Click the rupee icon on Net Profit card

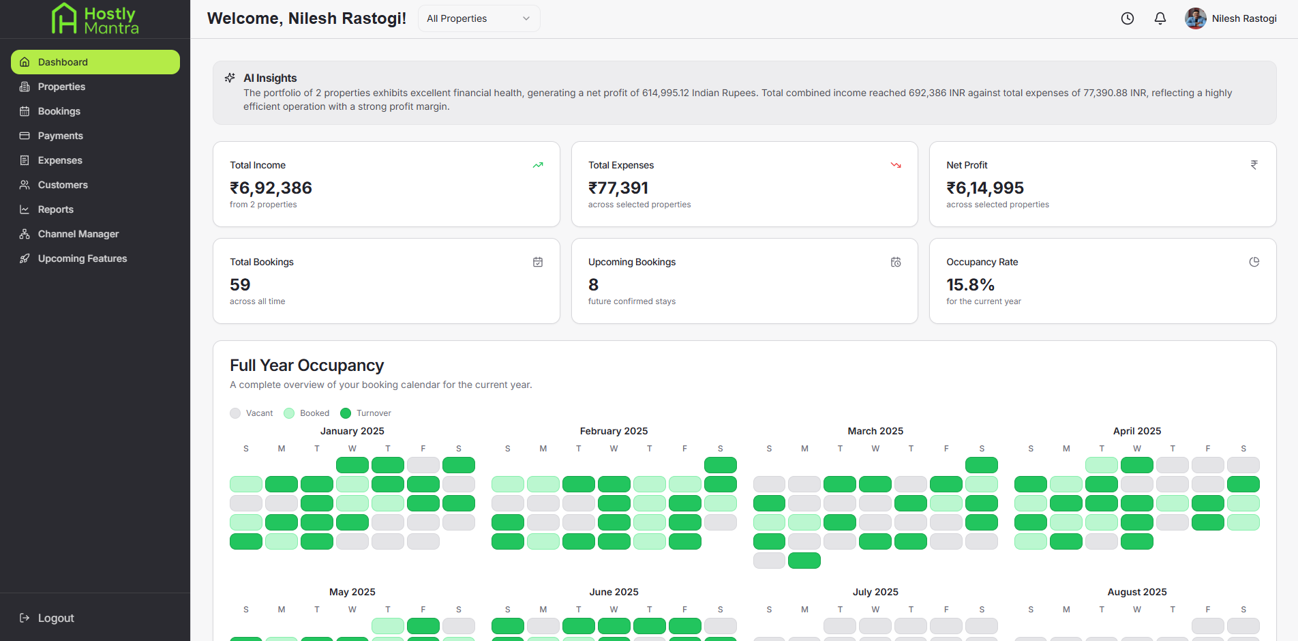(1254, 164)
